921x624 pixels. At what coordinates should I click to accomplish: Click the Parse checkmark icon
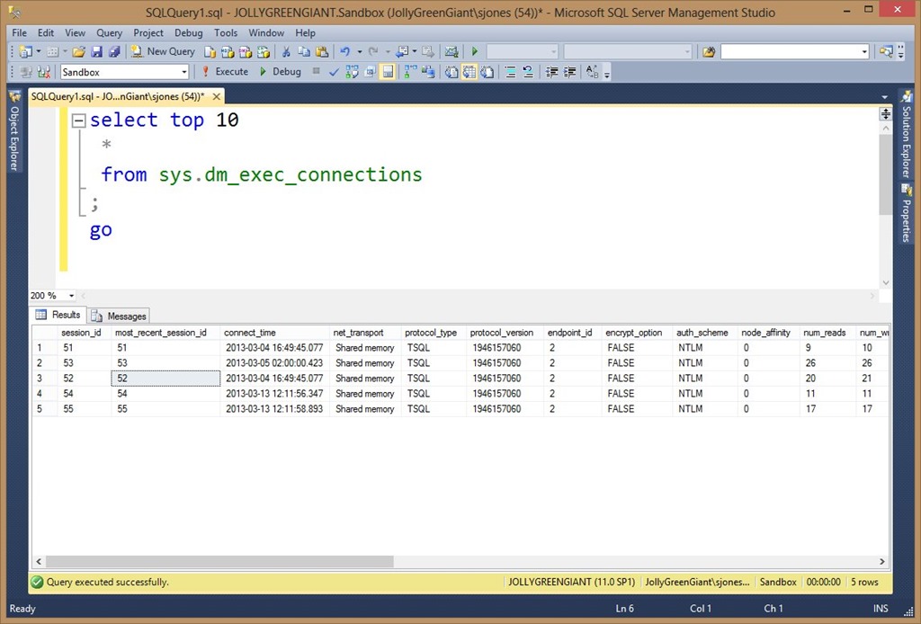335,72
